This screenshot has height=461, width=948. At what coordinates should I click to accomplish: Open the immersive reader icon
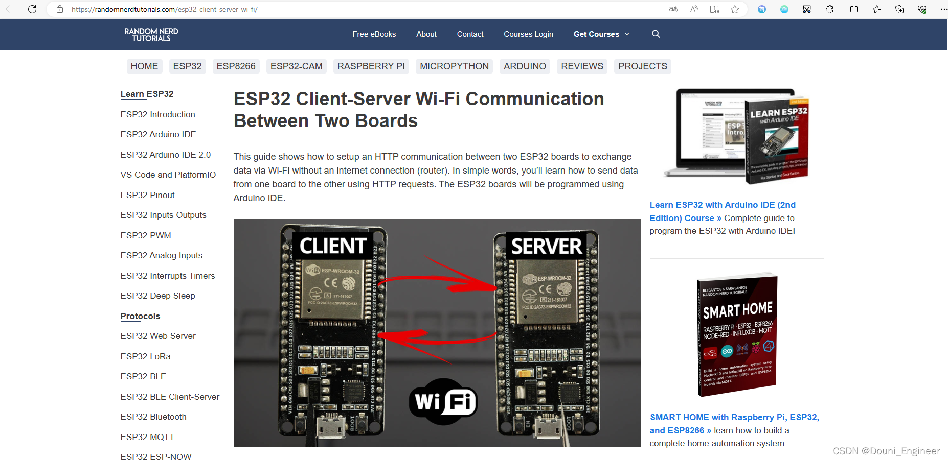click(714, 9)
